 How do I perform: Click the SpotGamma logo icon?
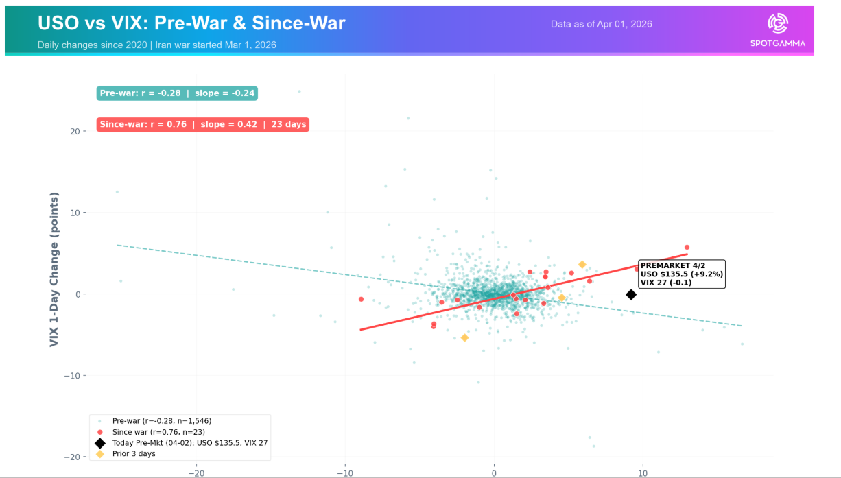click(x=777, y=23)
